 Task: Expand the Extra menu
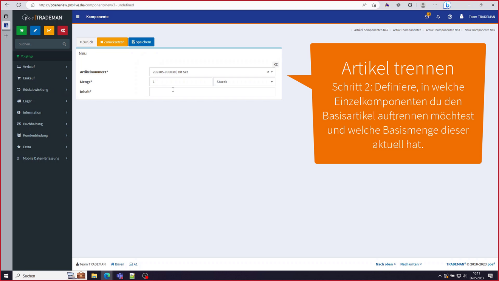(x=42, y=147)
